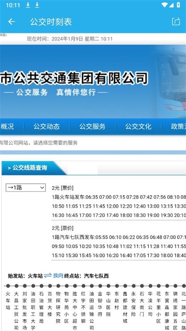
Task: Tap the 终点站: 汽车七队西 label
Action: (x=86, y=276)
